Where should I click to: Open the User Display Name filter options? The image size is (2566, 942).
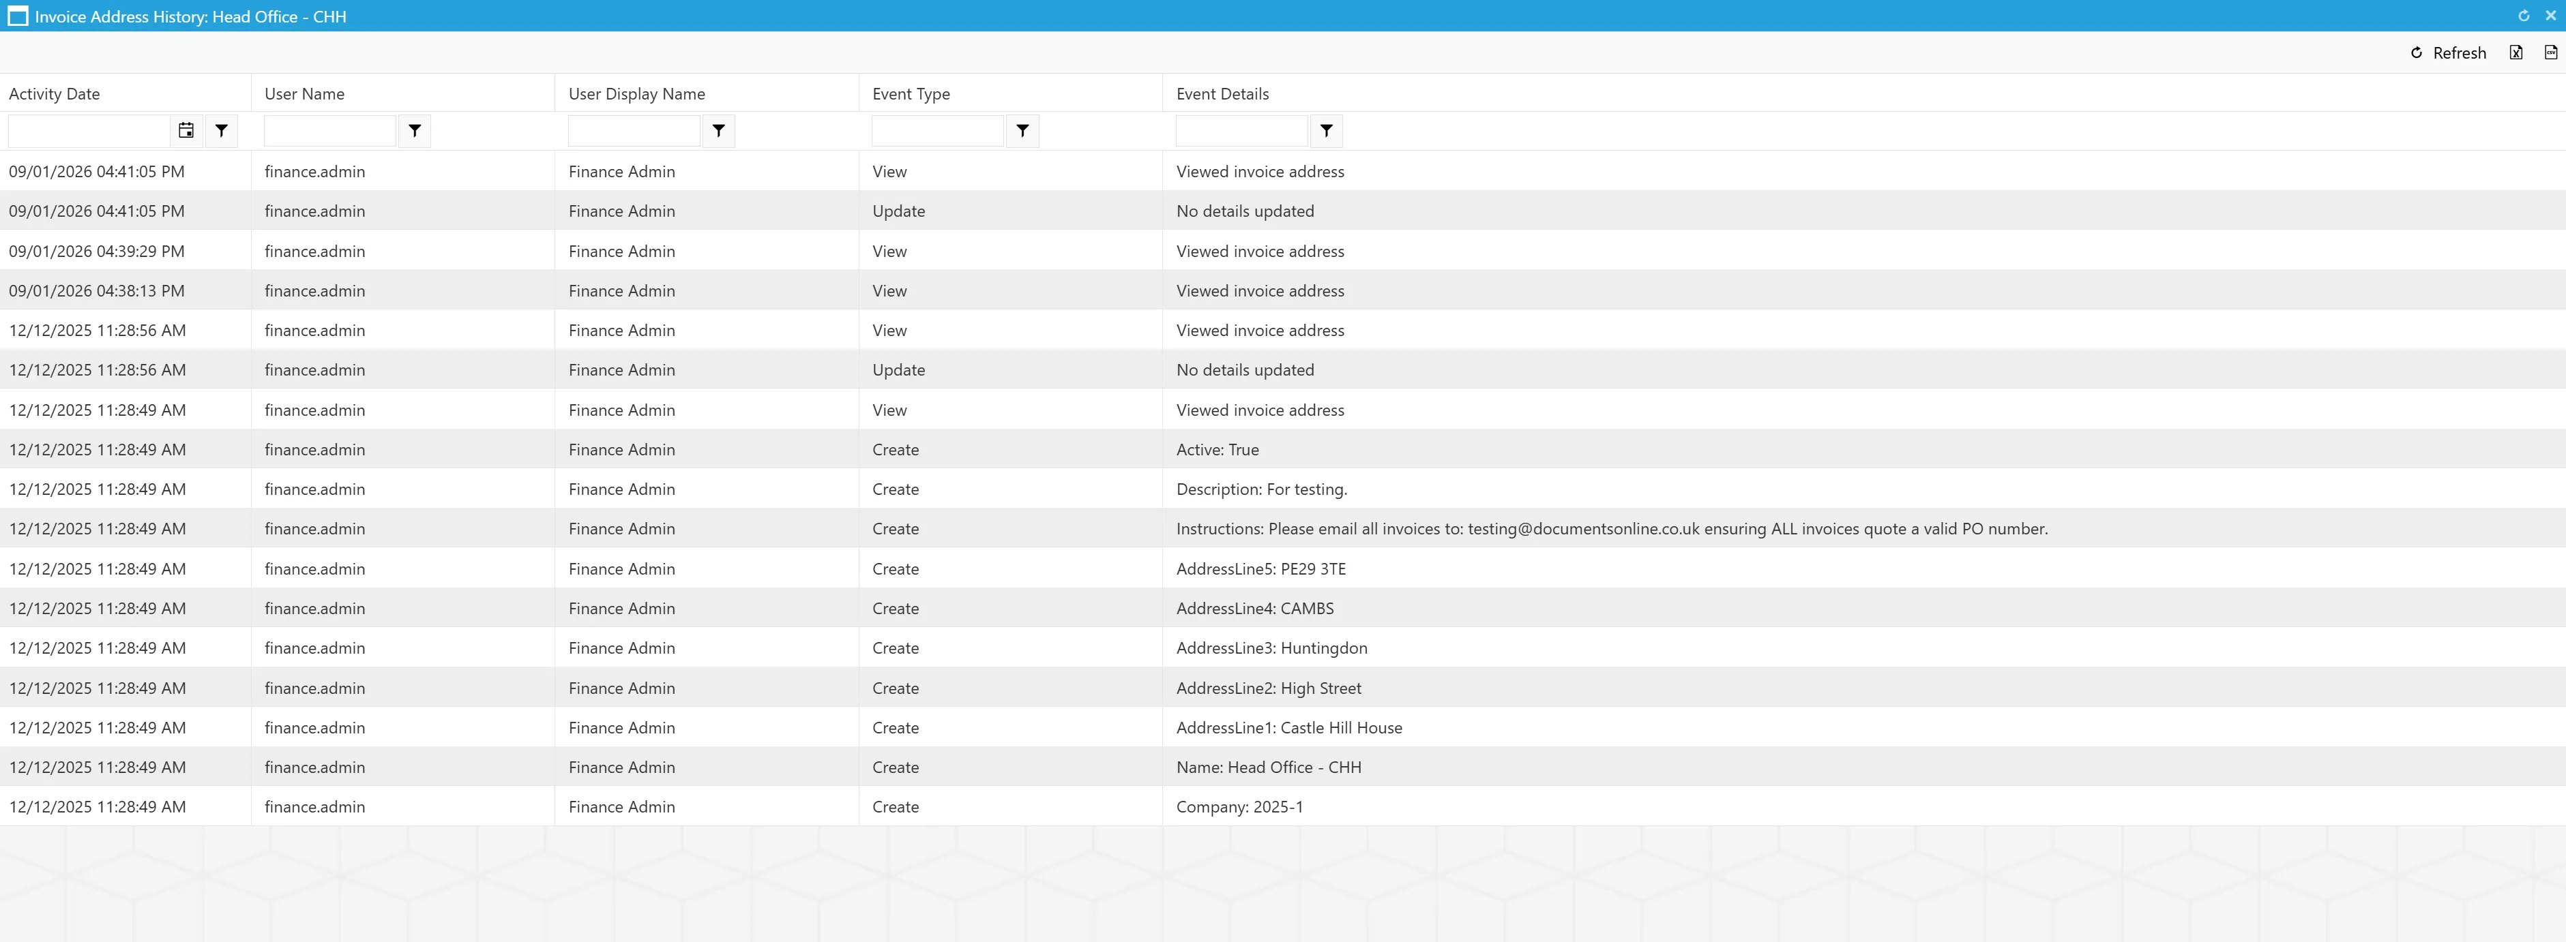719,130
